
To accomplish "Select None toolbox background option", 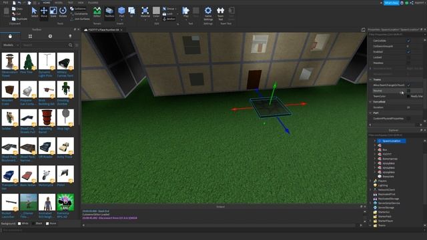I will coord(51,223).
